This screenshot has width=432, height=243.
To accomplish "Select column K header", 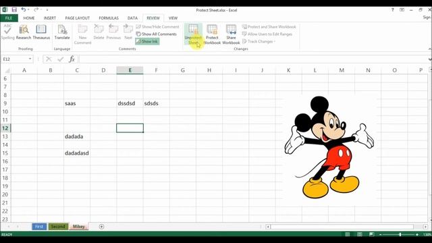I will coord(288,70).
